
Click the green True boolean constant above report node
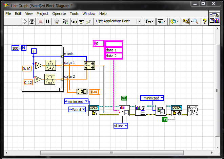tap(124, 98)
